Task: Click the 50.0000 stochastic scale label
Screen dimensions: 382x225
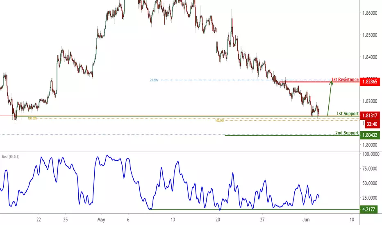Action: pos(370,183)
